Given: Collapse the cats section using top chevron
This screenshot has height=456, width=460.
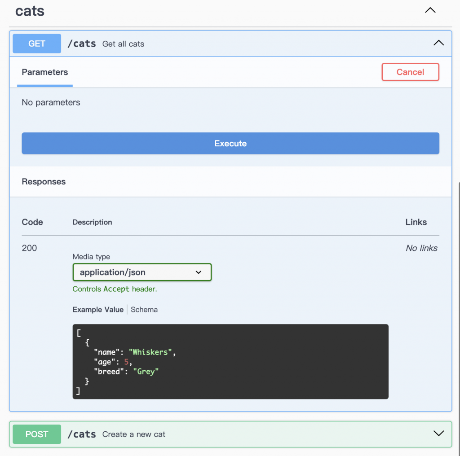Looking at the screenshot, I should (x=430, y=10).
